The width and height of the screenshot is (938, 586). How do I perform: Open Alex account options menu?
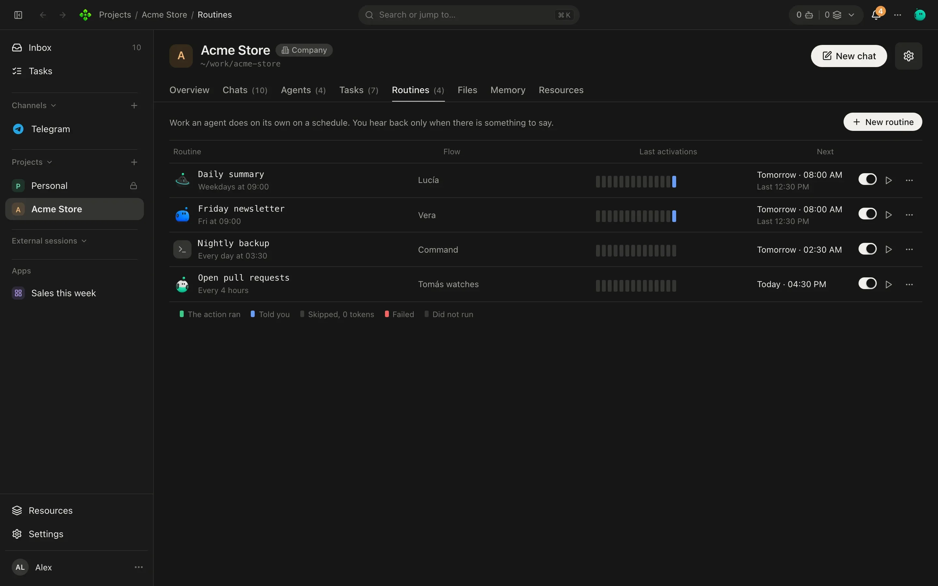pos(138,567)
